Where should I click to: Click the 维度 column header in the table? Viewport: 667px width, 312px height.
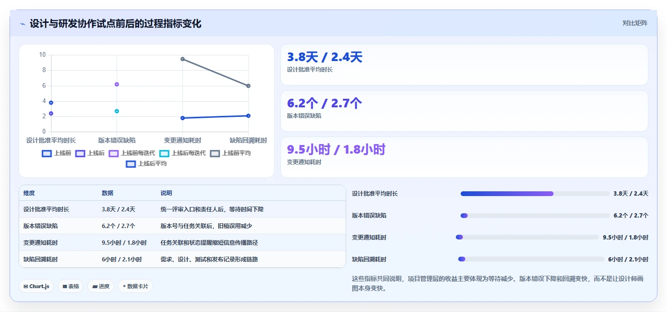click(x=29, y=193)
